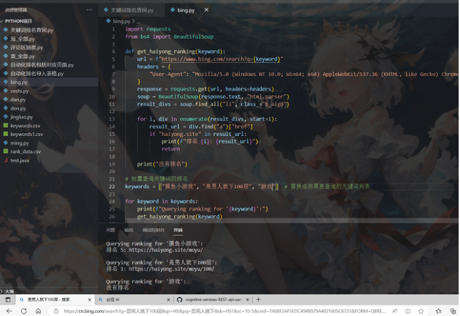Click the Python icon on 关键词排名查询.py tab

click(x=106, y=11)
